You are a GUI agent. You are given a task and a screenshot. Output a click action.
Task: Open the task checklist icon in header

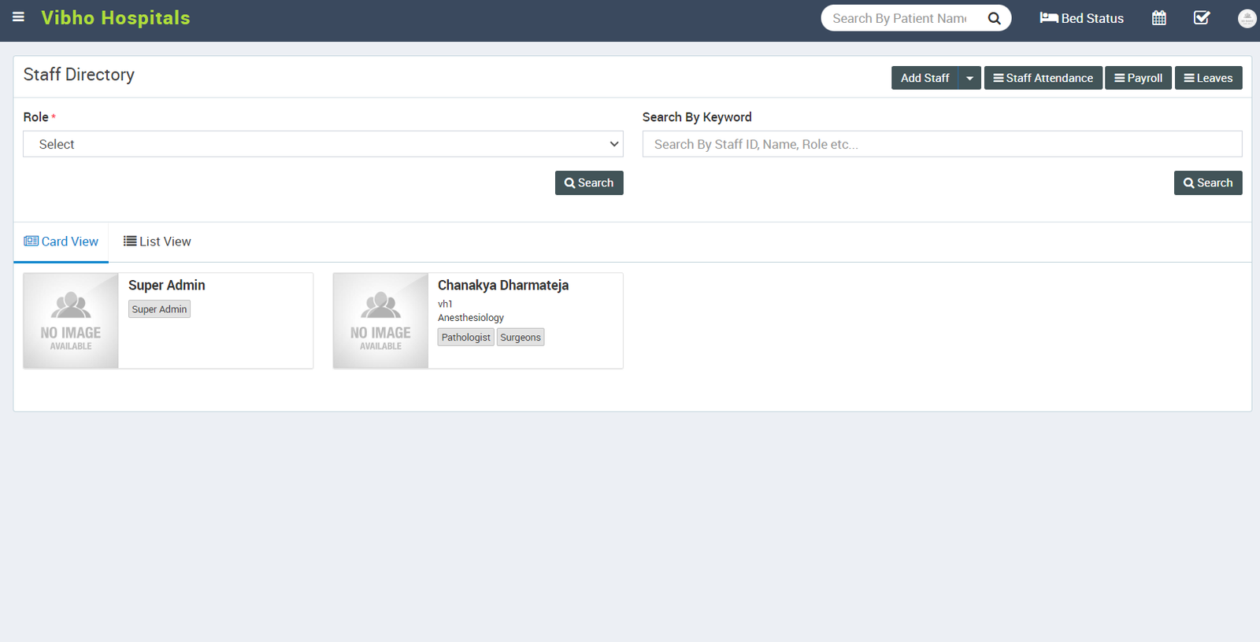tap(1201, 18)
